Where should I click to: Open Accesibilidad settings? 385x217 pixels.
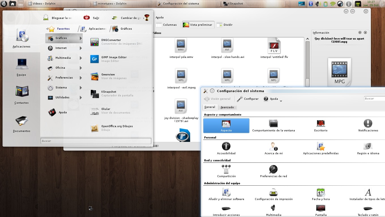(226, 149)
